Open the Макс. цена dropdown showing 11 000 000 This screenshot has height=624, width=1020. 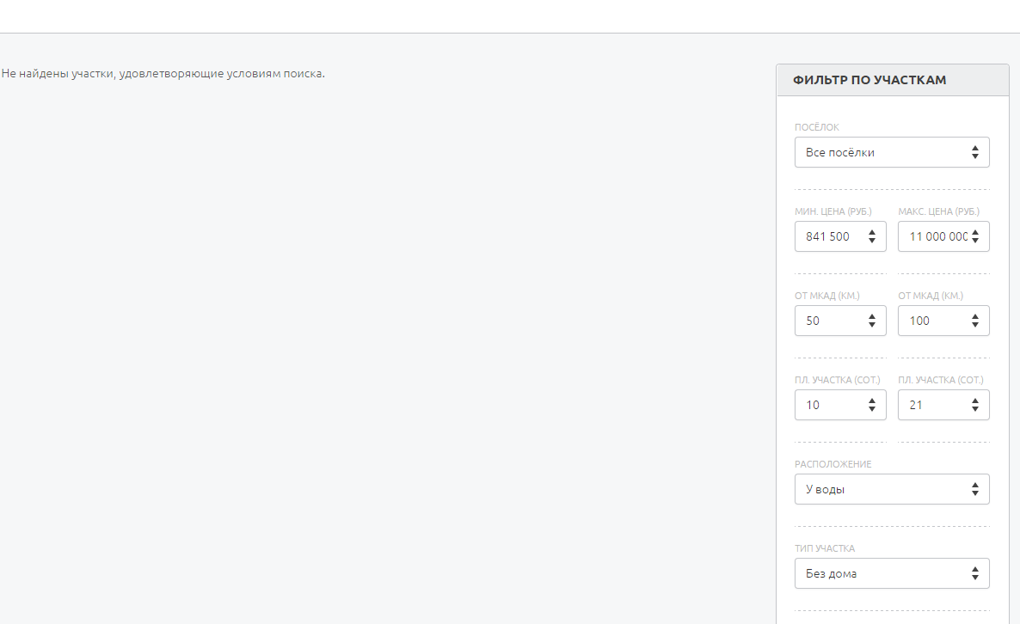933,236
